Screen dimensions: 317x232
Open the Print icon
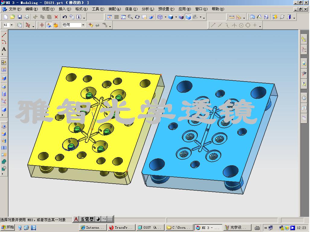tap(27, 17)
